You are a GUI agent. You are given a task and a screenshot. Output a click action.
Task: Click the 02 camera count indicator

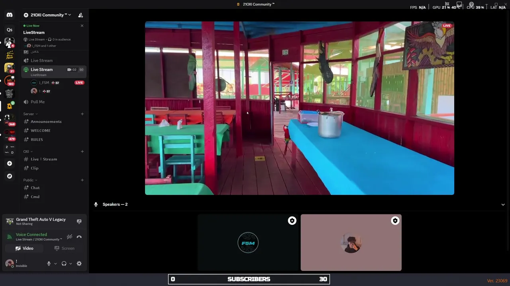72,70
